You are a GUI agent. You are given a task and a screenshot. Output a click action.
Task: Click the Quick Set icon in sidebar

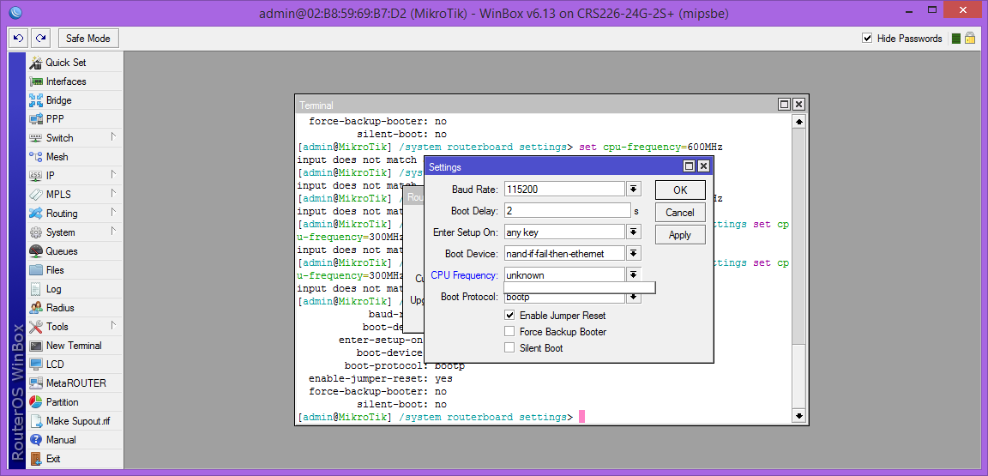[x=36, y=63]
